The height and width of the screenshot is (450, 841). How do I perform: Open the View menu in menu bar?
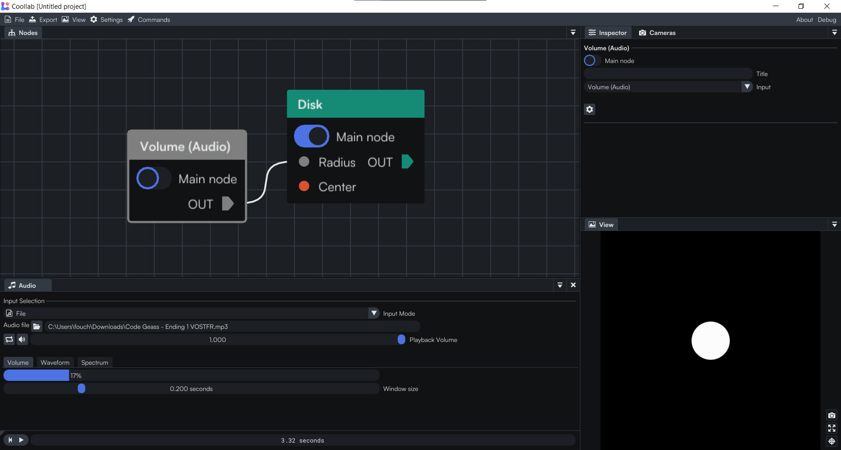74,20
